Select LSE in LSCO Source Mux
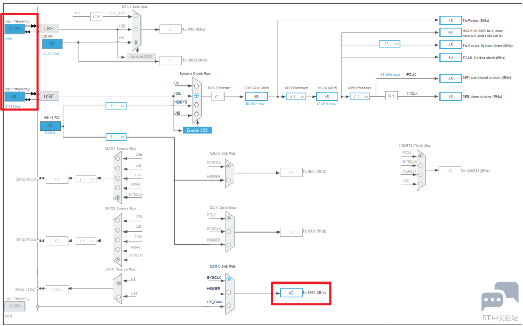523x326 pixels. [119, 297]
